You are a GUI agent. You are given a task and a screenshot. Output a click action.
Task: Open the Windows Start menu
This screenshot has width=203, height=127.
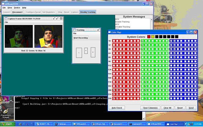(x=8, y=124)
